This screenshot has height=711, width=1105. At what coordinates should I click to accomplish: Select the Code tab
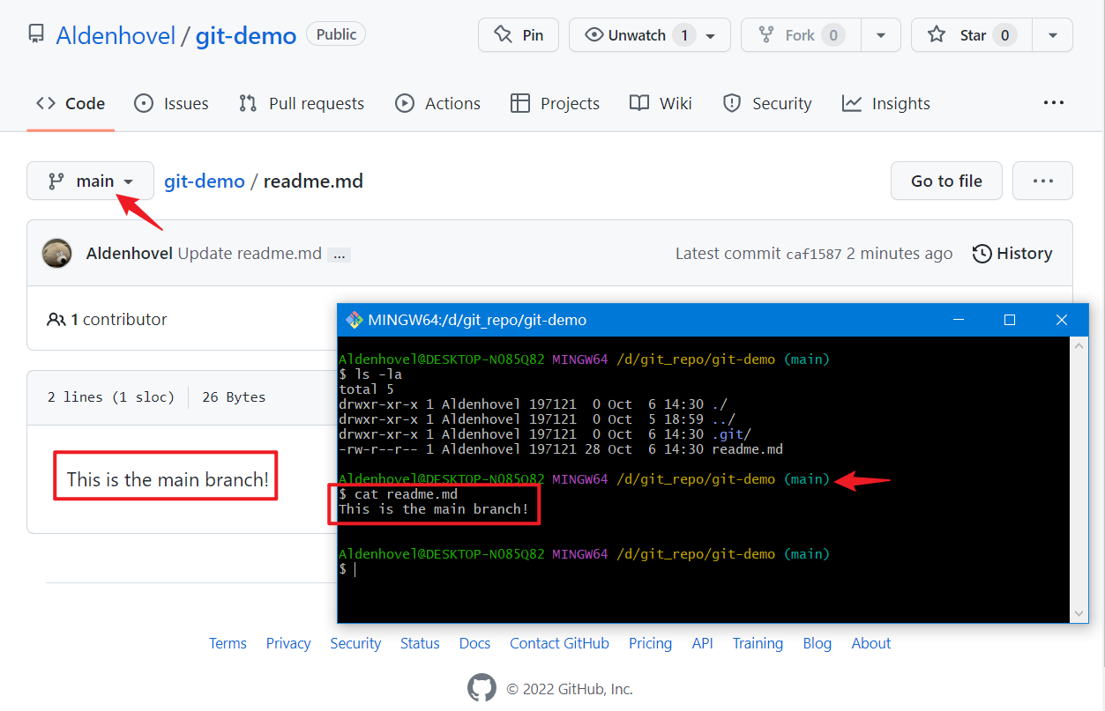[71, 103]
